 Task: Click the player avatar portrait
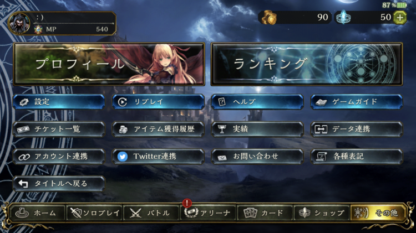(x=19, y=23)
